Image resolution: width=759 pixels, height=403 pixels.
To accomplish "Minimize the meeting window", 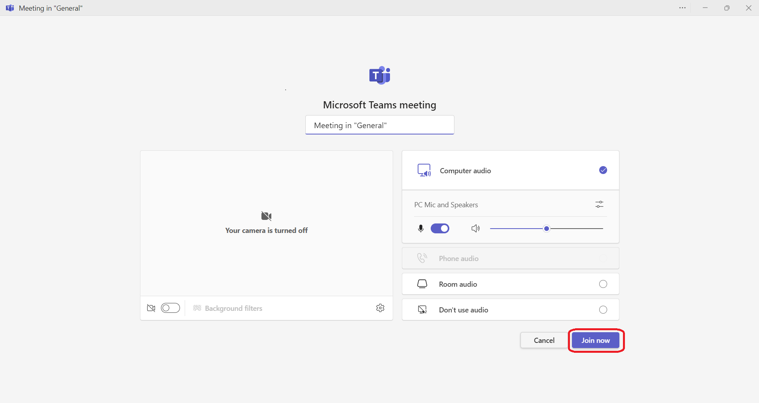I will point(705,8).
